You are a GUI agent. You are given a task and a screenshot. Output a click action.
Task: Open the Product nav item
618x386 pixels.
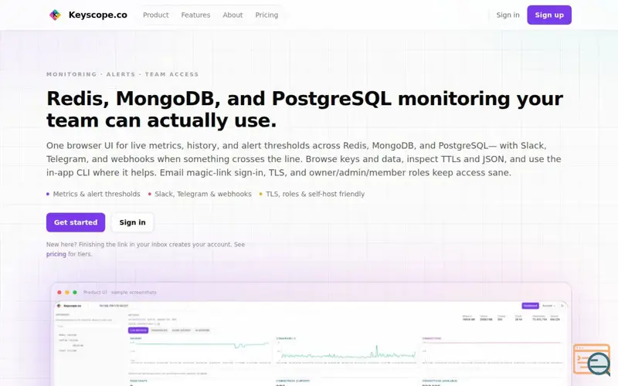click(x=156, y=15)
